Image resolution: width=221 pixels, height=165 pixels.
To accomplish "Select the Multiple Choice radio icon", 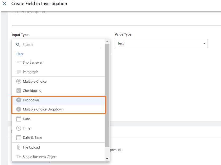I will tap(19, 81).
